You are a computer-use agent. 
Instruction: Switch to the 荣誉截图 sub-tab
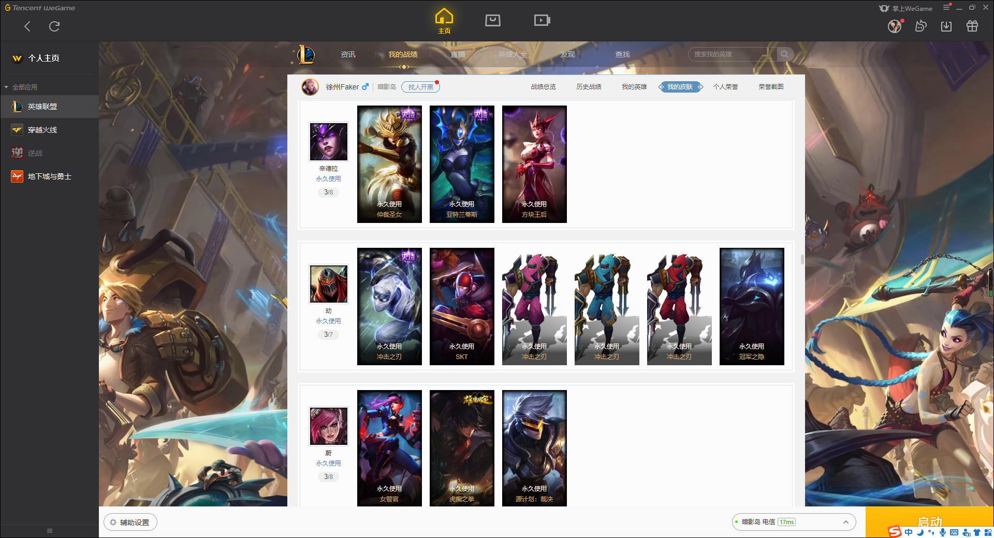(x=771, y=87)
